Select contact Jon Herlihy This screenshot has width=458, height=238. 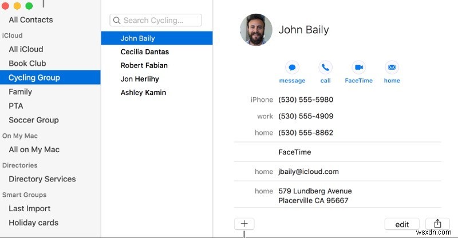[140, 79]
